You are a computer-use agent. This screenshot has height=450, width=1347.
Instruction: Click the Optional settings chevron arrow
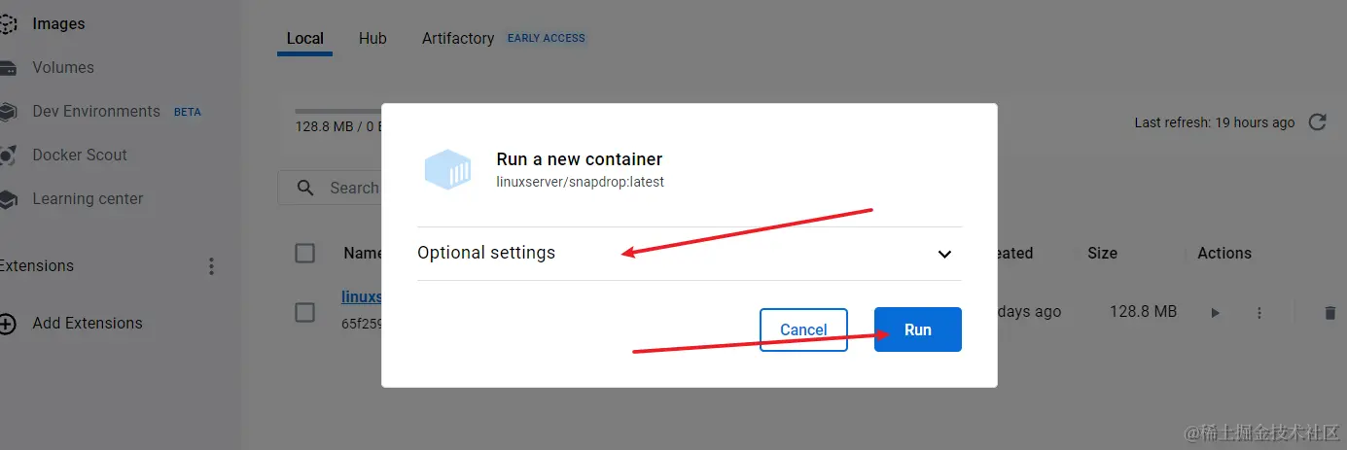point(943,254)
